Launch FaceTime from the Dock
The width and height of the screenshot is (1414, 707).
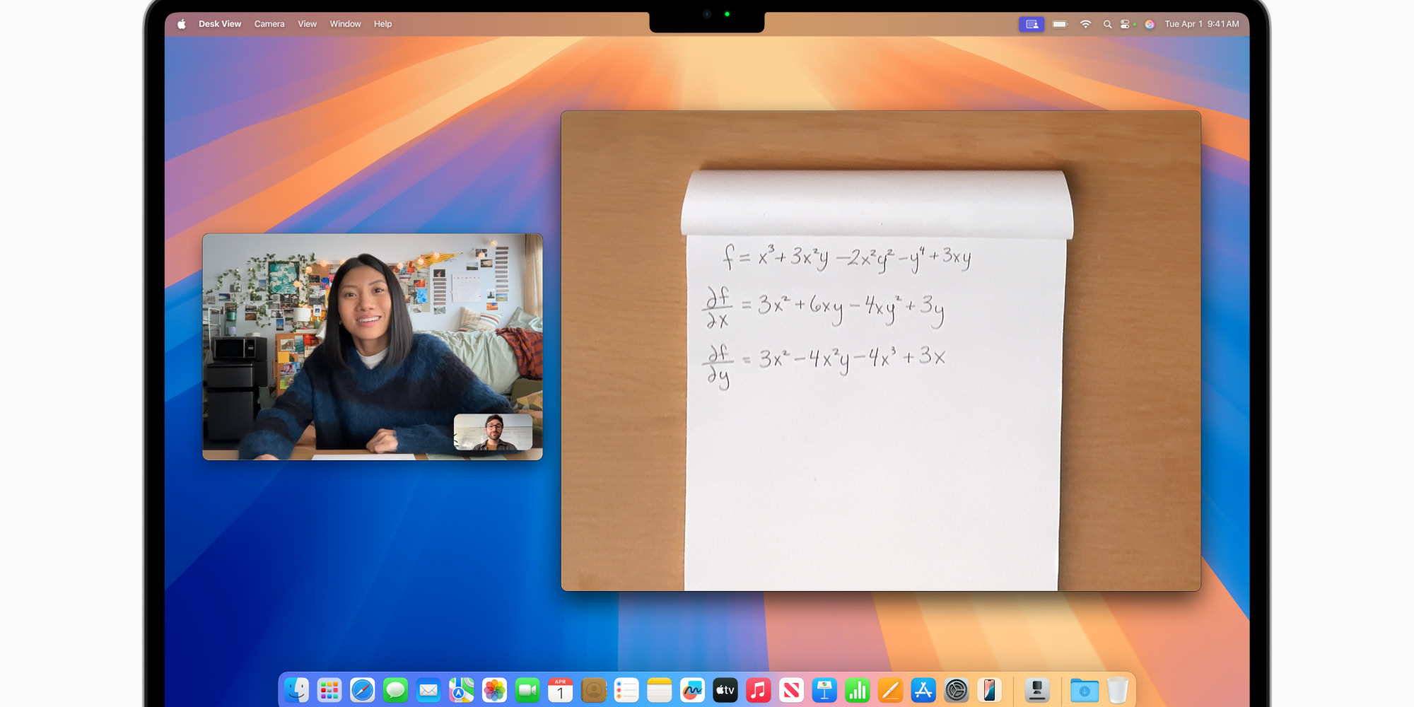click(x=527, y=690)
